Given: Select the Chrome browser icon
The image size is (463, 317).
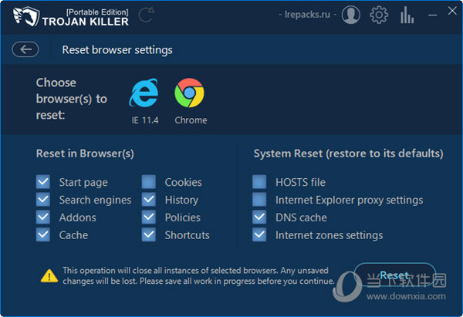Looking at the screenshot, I should [189, 93].
